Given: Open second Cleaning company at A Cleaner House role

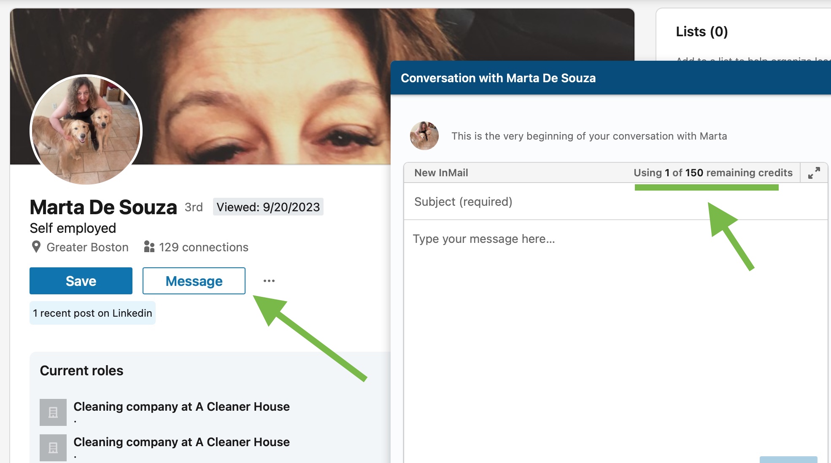Looking at the screenshot, I should click(x=181, y=442).
